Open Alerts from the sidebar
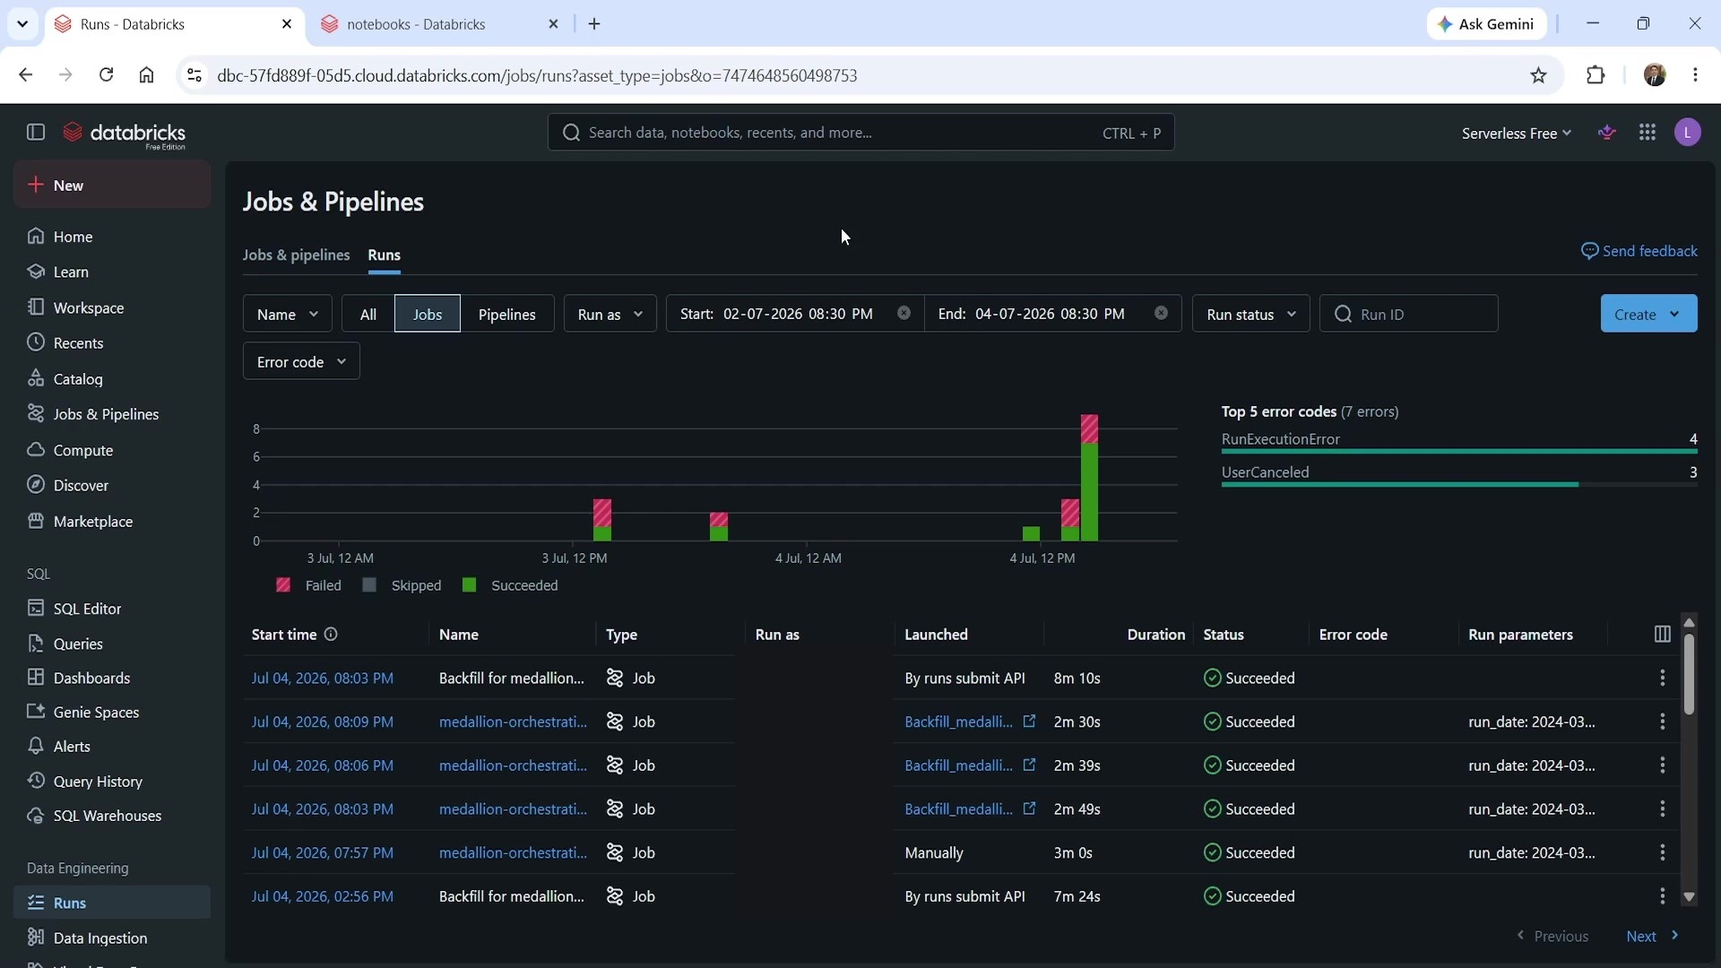The height and width of the screenshot is (968, 1721). tap(112, 747)
